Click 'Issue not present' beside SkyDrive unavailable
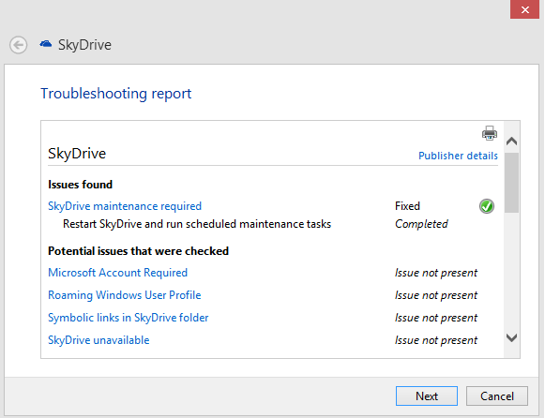 pos(436,340)
